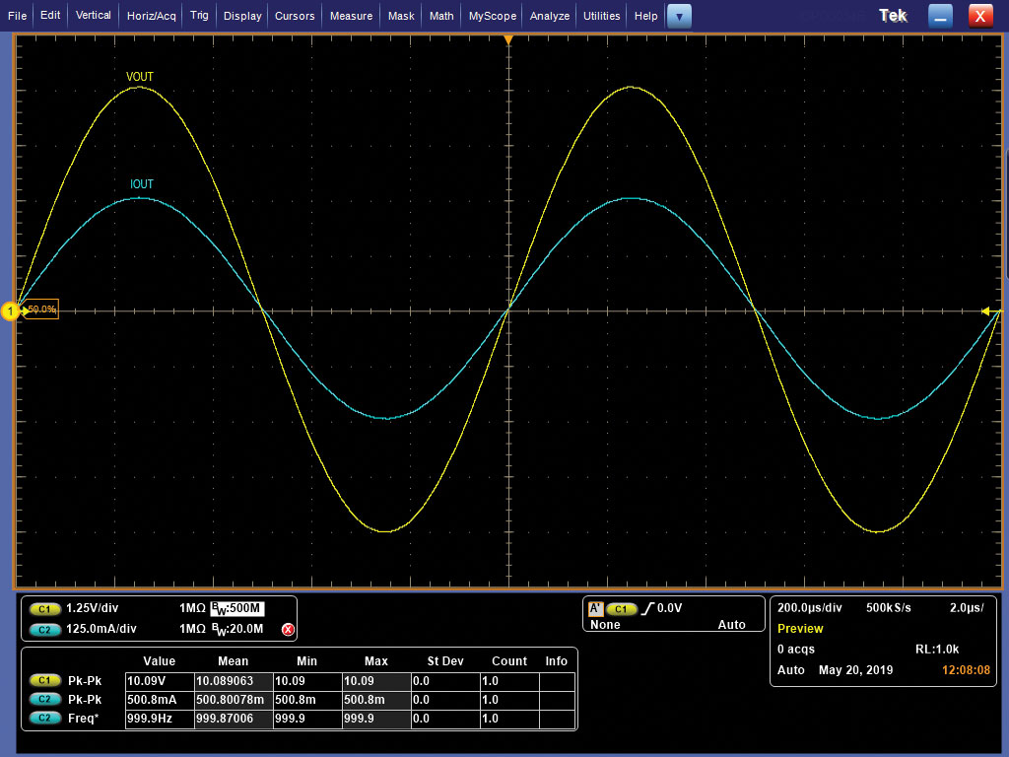This screenshot has width=1009, height=757.
Task: Click the VOUT waveform label
Action: coord(140,77)
